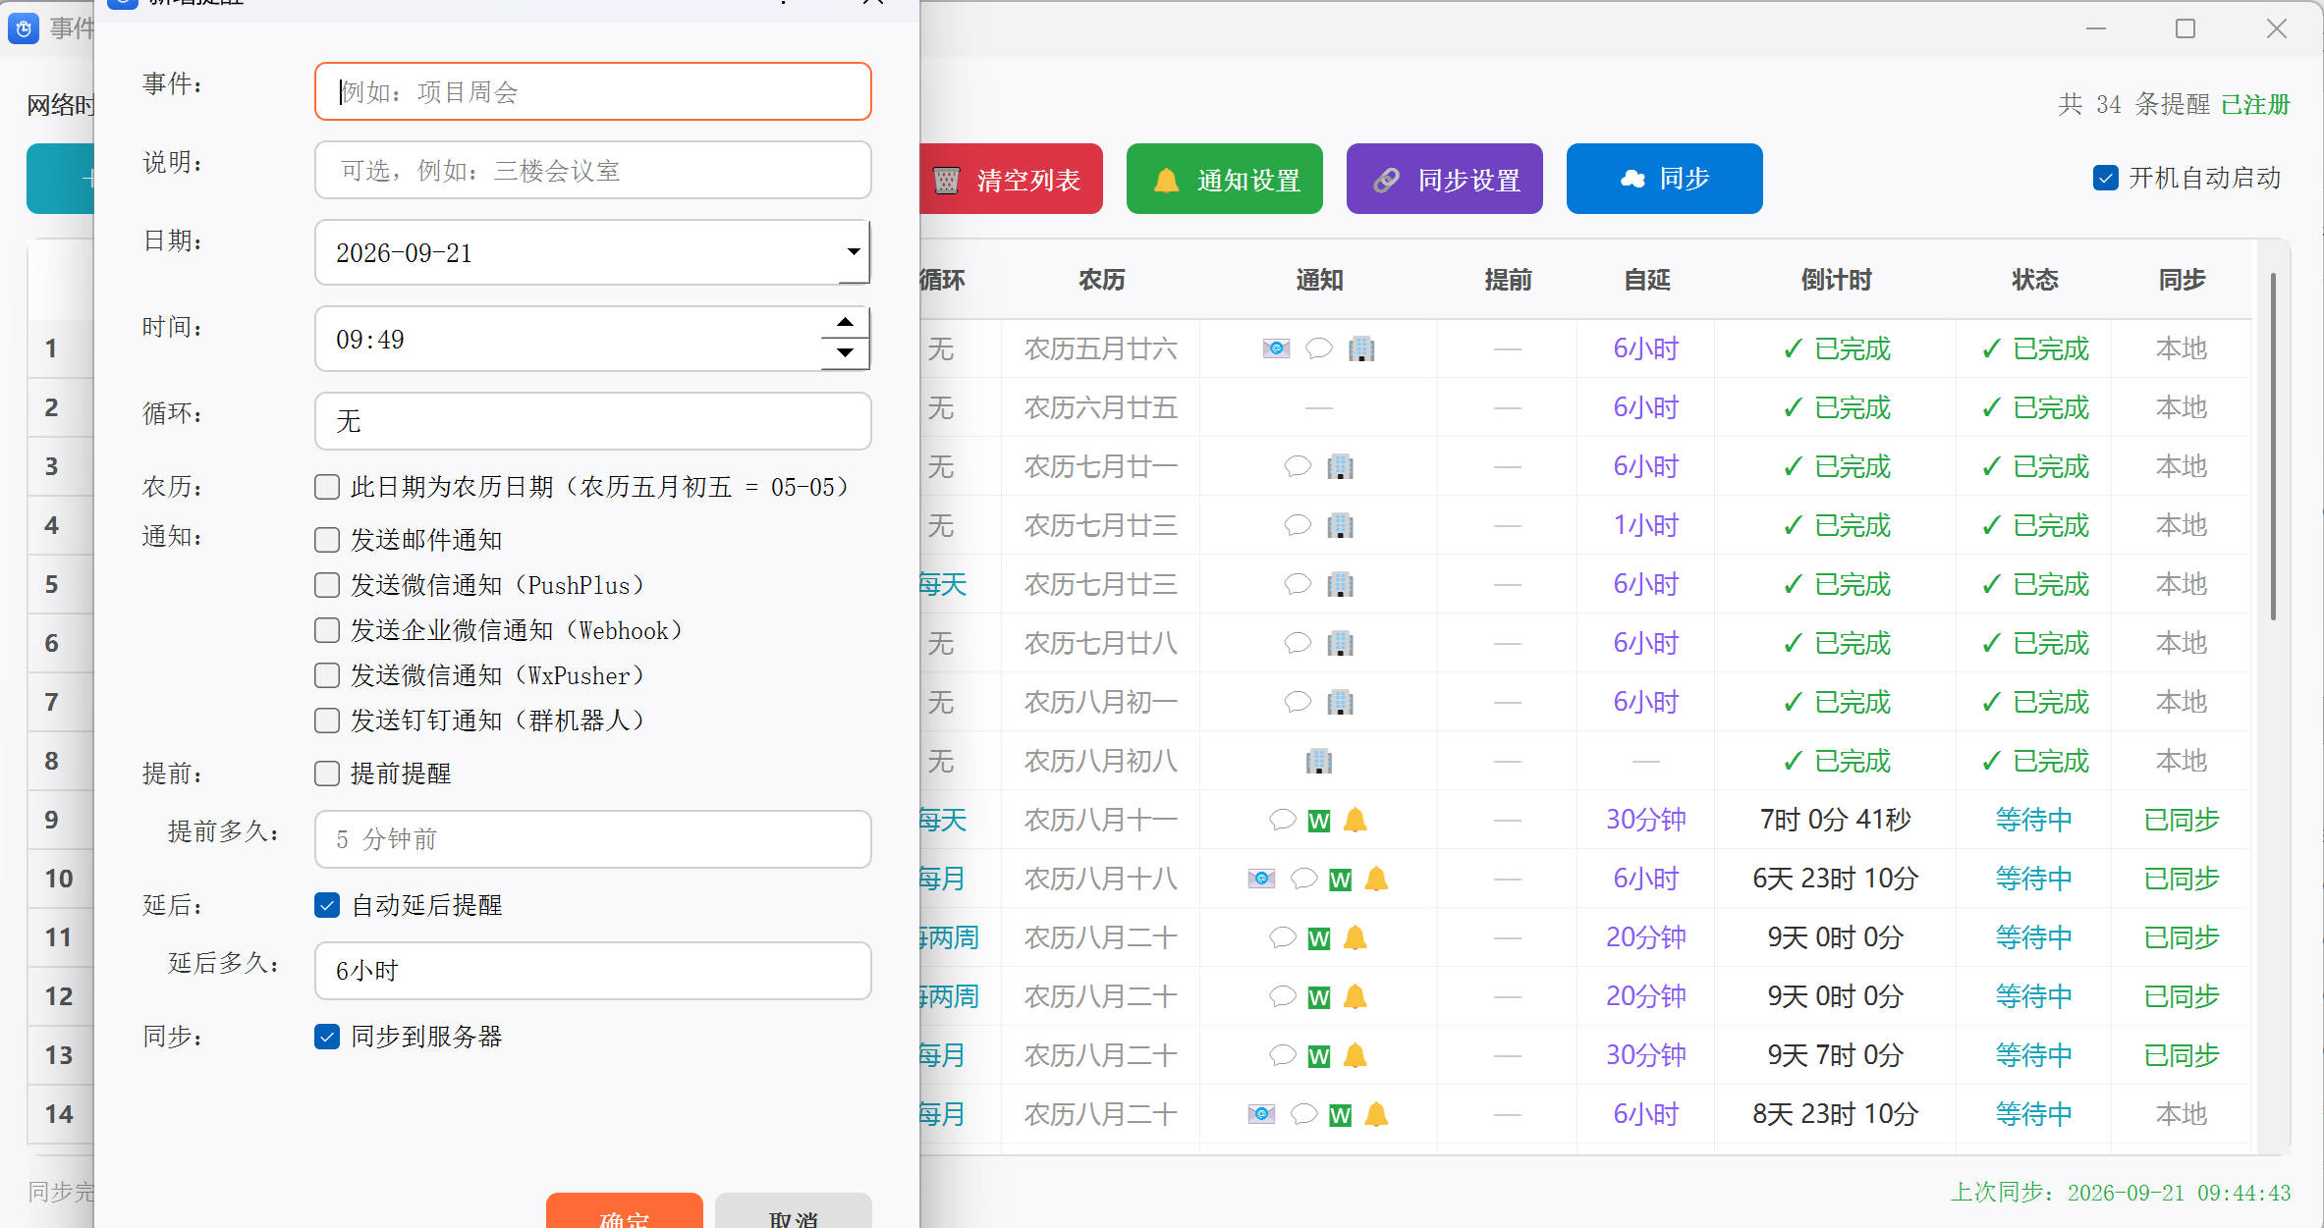This screenshot has width=2324, height=1228.
Task: Click the 说明 description input field
Action: (592, 170)
